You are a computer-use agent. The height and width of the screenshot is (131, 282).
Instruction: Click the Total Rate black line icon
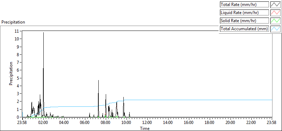(276, 5)
